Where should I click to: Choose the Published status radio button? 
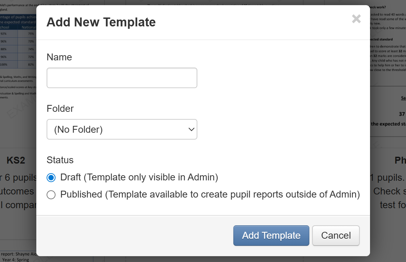click(x=51, y=195)
